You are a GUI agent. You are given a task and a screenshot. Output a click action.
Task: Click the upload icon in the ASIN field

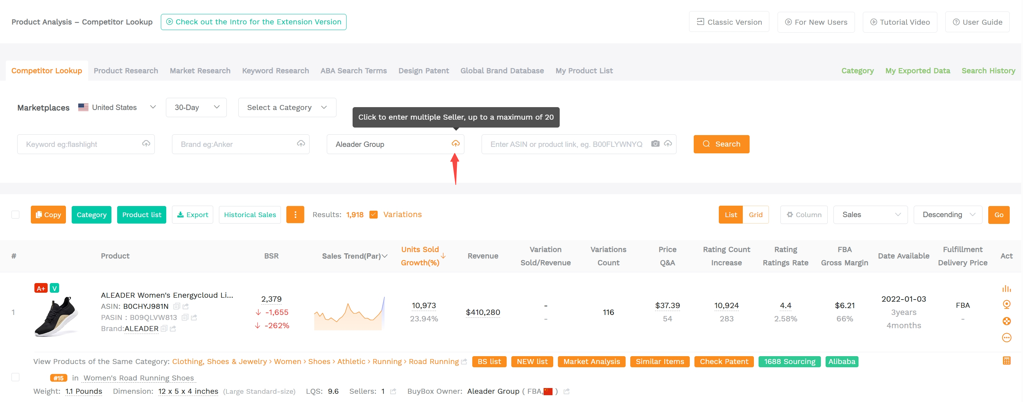pos(668,143)
